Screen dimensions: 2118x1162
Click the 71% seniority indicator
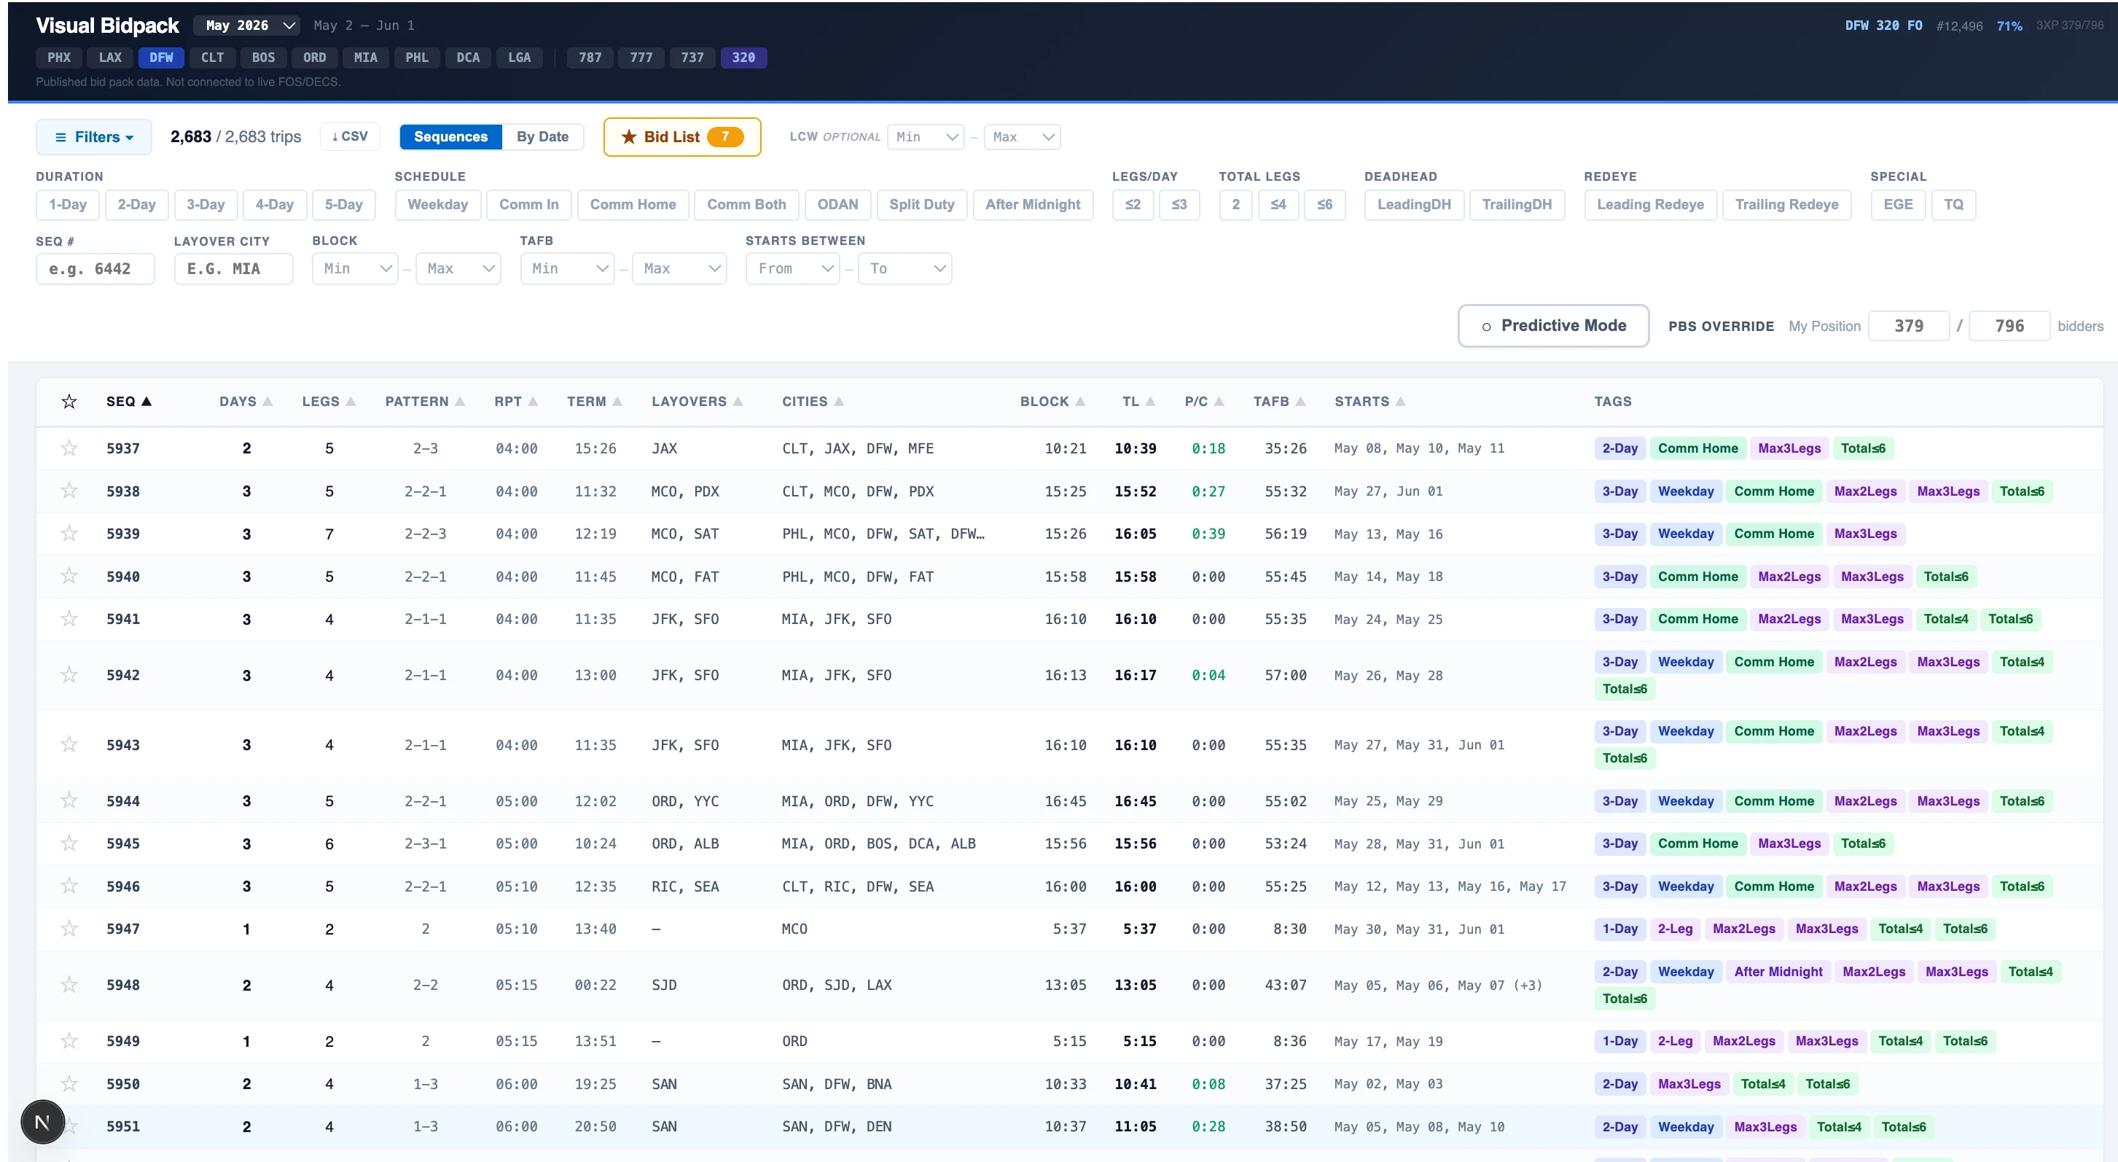pyautogui.click(x=2009, y=26)
